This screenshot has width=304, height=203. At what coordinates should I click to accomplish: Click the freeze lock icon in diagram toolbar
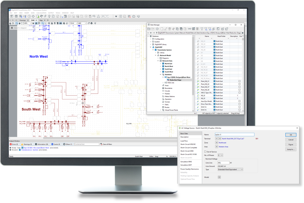[x=10, y=23]
